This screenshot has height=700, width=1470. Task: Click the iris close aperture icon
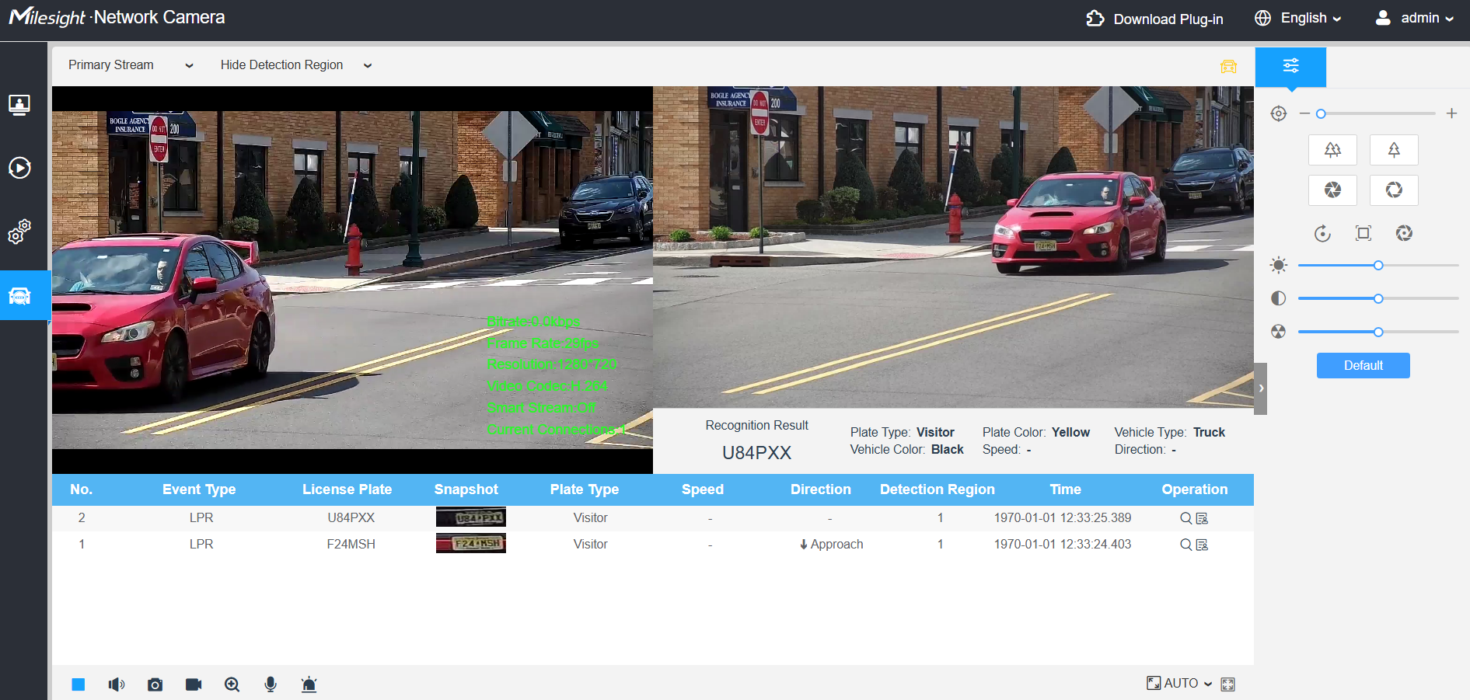click(x=1332, y=190)
